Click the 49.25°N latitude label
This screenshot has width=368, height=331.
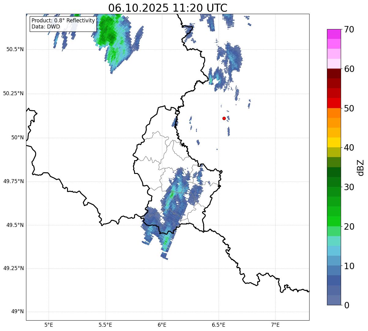[13, 269]
